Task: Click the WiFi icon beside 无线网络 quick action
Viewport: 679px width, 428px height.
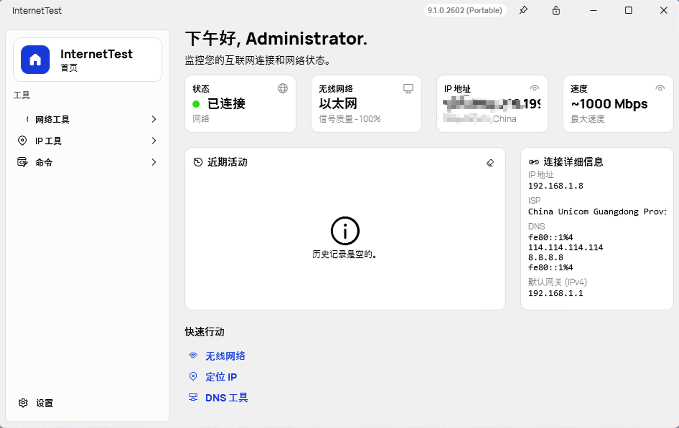Action: pyautogui.click(x=193, y=355)
